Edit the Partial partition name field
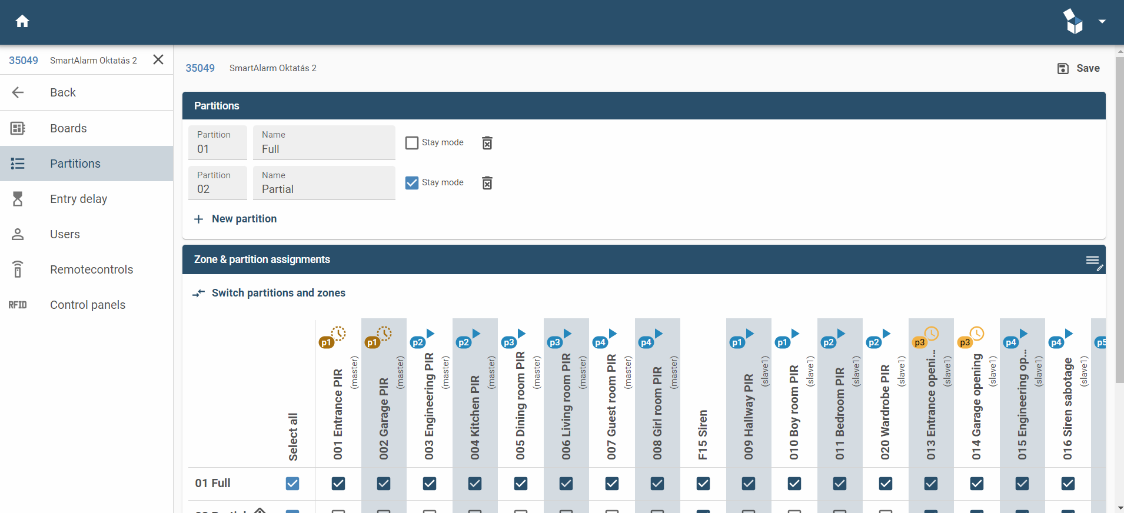Screen dimensions: 1124x513 pyautogui.click(x=324, y=183)
